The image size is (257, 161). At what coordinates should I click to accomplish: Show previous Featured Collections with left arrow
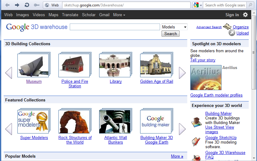pyautogui.click(x=9, y=129)
